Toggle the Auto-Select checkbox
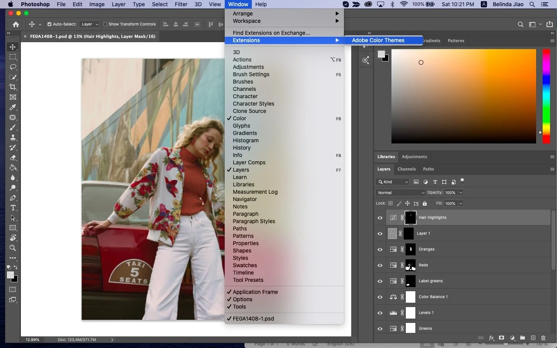This screenshot has width=557, height=348. point(50,24)
